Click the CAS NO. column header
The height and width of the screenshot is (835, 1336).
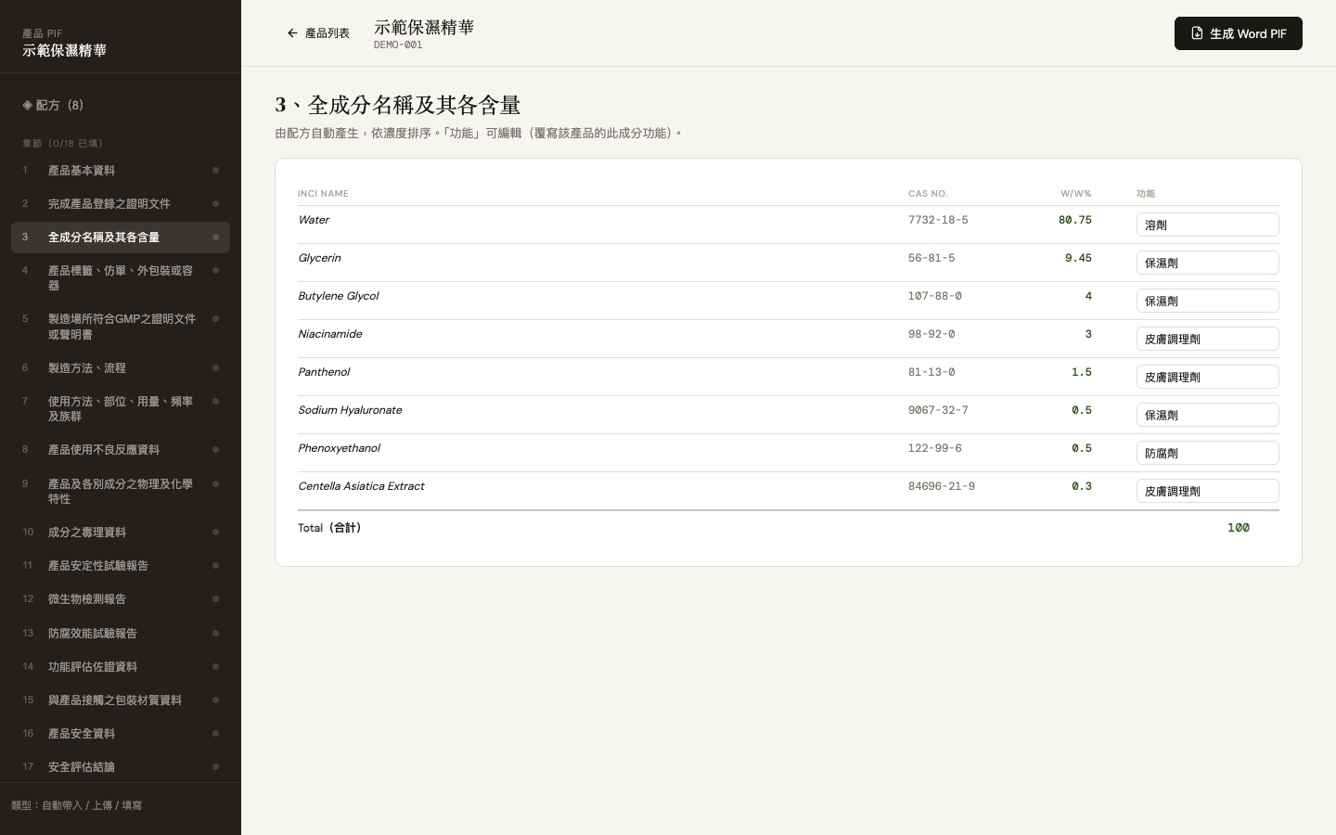pos(928,194)
